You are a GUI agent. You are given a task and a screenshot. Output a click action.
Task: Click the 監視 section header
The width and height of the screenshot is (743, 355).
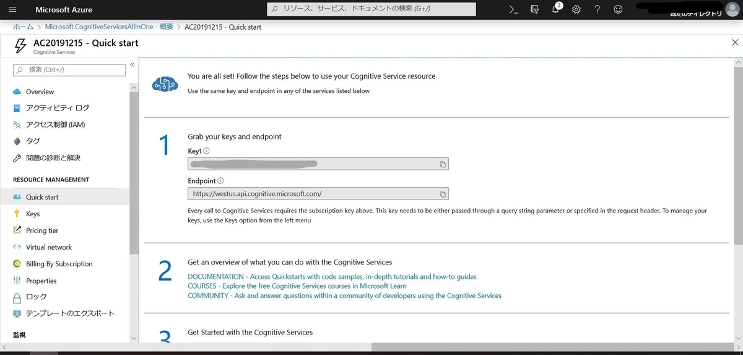[19, 335]
